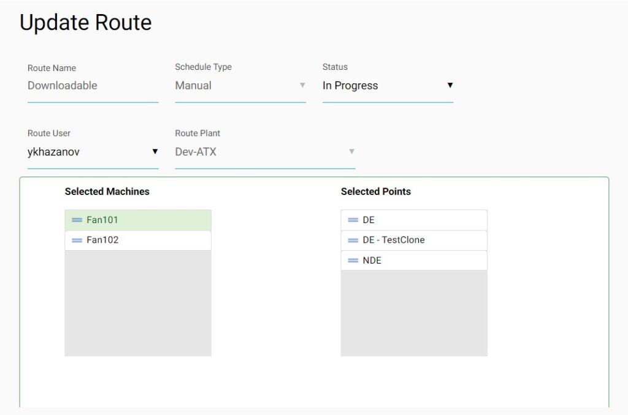The image size is (628, 415).
Task: Select the DE point label
Action: (369, 220)
